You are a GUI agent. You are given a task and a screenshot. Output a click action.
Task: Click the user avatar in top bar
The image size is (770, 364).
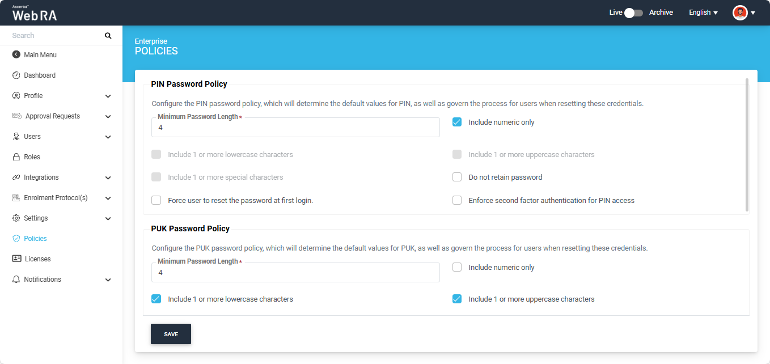coord(740,12)
